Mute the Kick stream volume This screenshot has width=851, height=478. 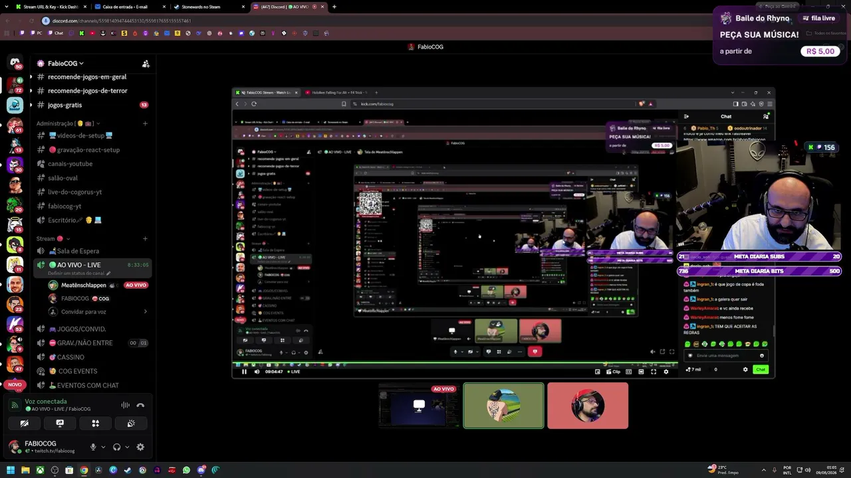coord(257,372)
